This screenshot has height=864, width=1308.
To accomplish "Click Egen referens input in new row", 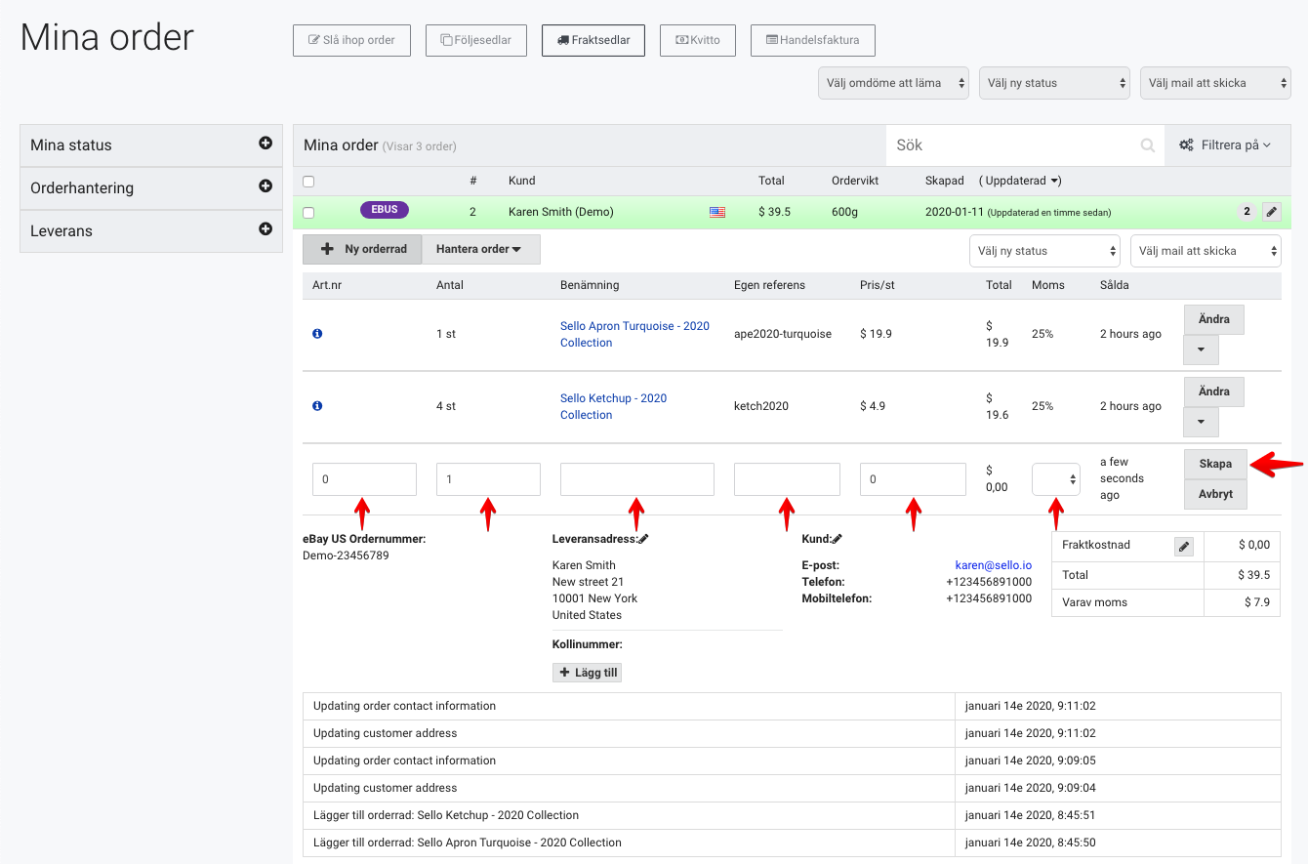I will [x=787, y=479].
